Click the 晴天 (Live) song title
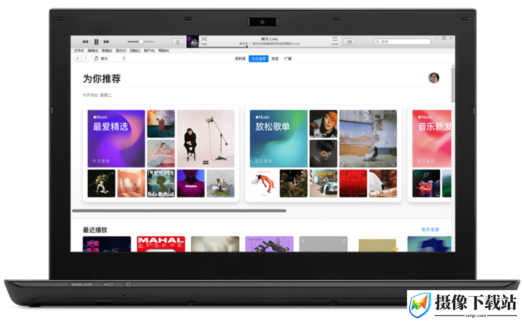Image resolution: width=522 pixels, height=321 pixels. point(270,39)
